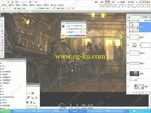
Task: Toggle visibility of the curves adjustment layer
Action: (128, 45)
